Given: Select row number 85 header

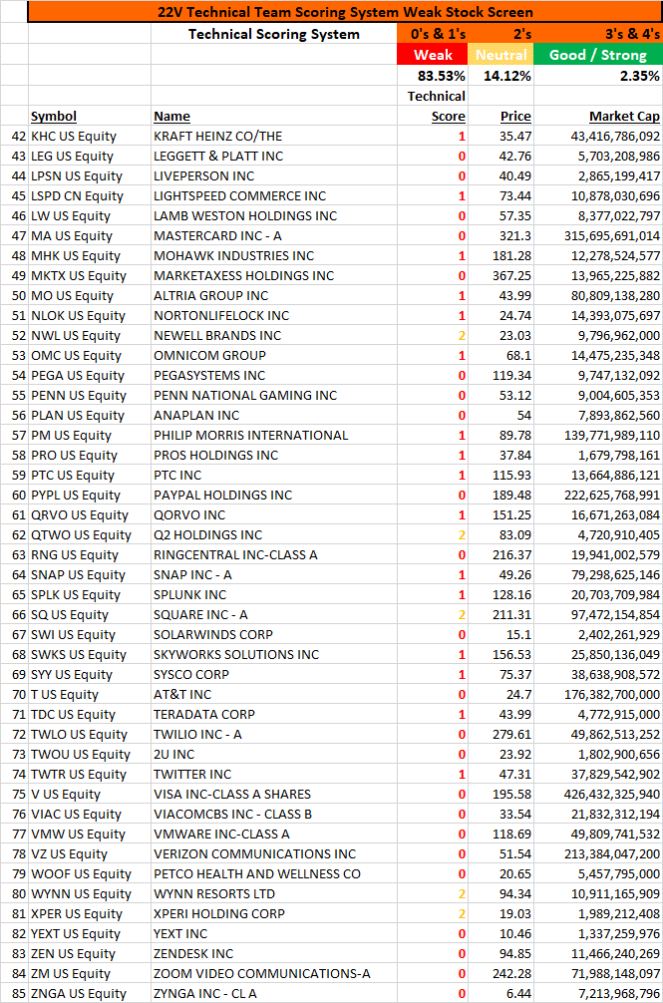Looking at the screenshot, I should 14,993.
